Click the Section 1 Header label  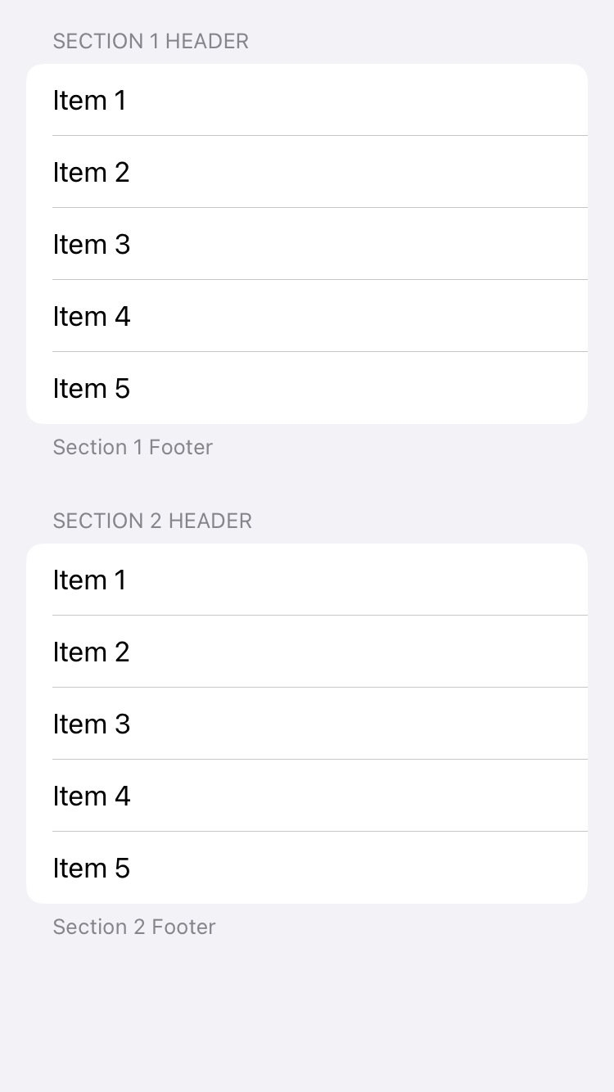151,41
